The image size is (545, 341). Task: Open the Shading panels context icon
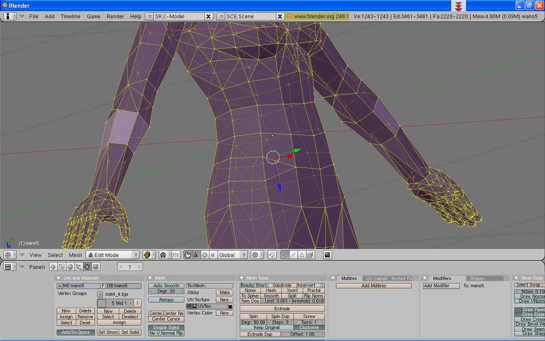point(70,267)
